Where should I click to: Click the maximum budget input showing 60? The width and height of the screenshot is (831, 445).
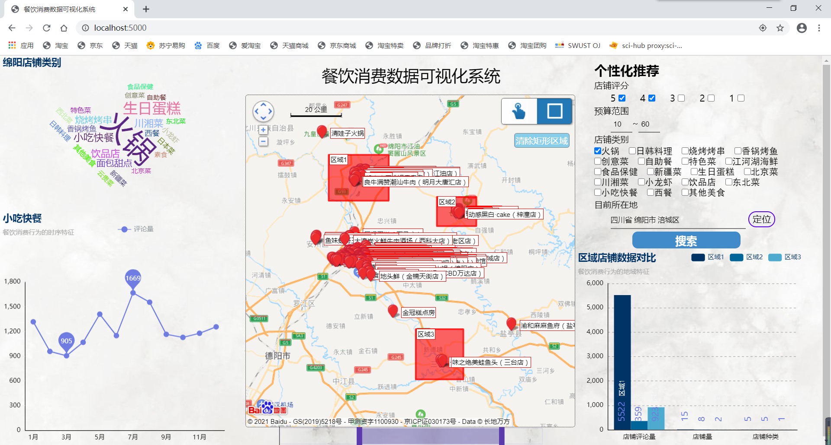point(649,124)
